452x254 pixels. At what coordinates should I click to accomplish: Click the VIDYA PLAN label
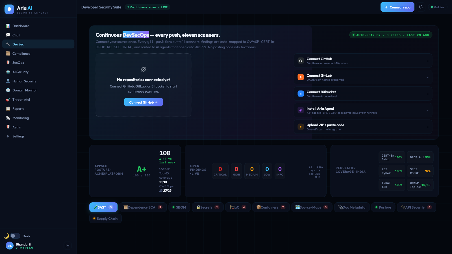(x=24, y=248)
